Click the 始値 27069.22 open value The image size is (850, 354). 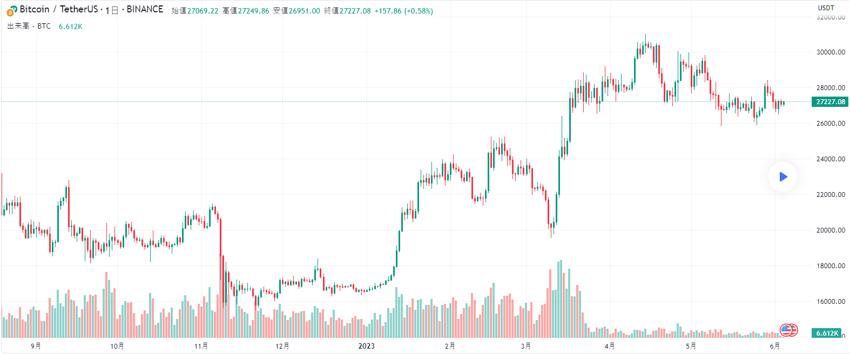[x=195, y=11]
